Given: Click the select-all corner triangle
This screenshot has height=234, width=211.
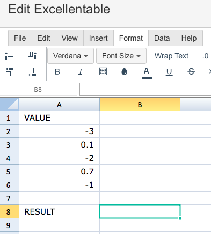Looking at the screenshot, I should [x=9, y=104].
